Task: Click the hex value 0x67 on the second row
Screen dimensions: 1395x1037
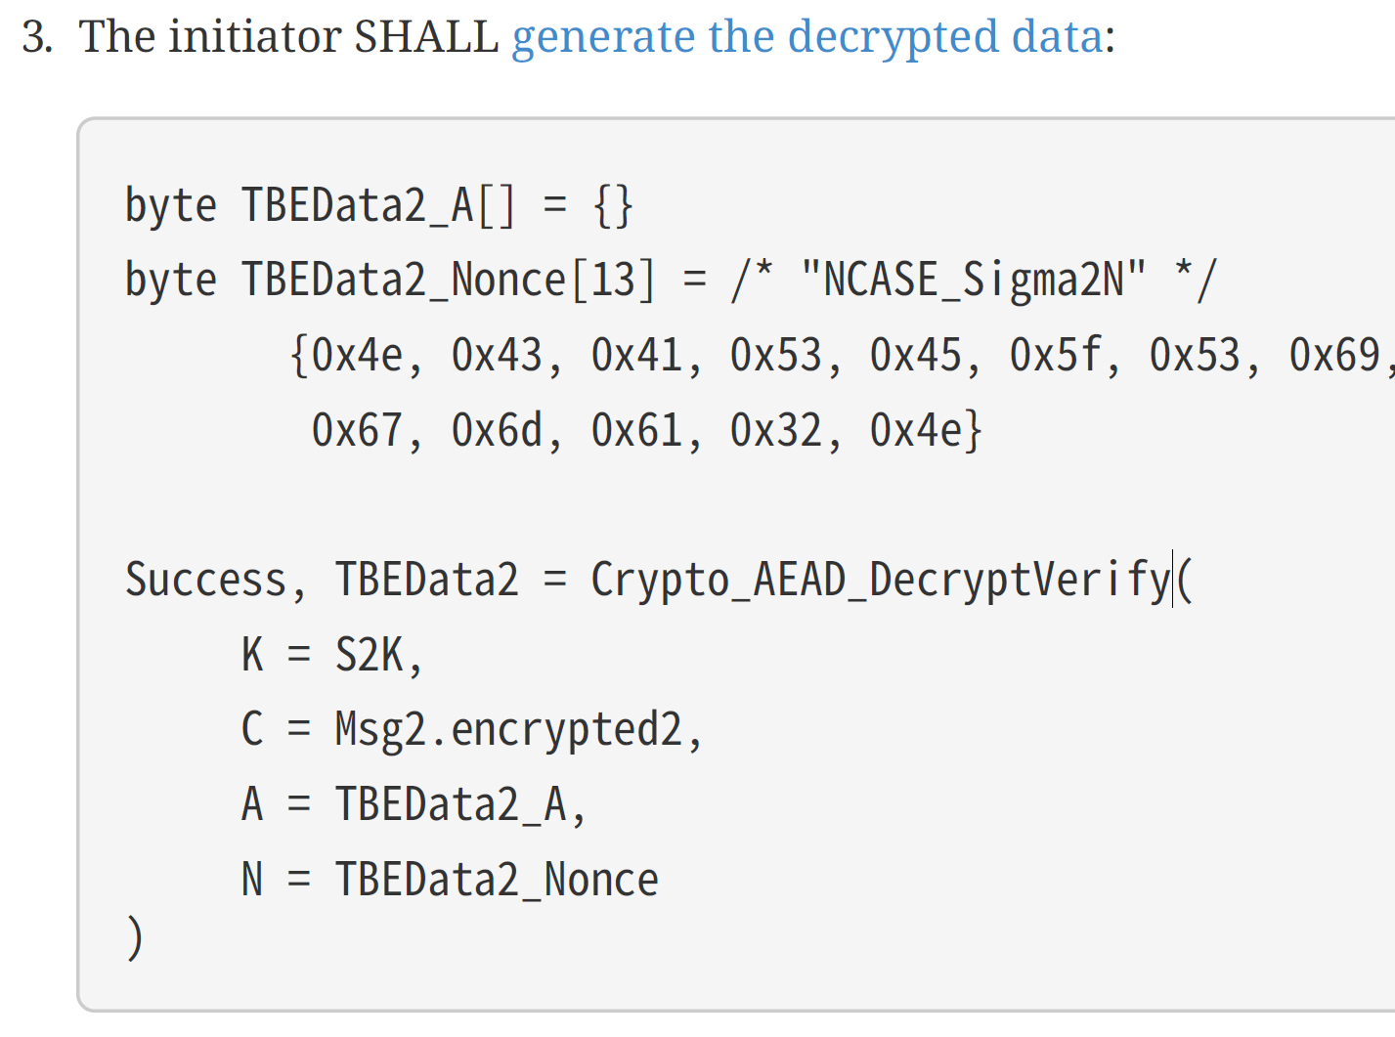Action: click(x=357, y=431)
